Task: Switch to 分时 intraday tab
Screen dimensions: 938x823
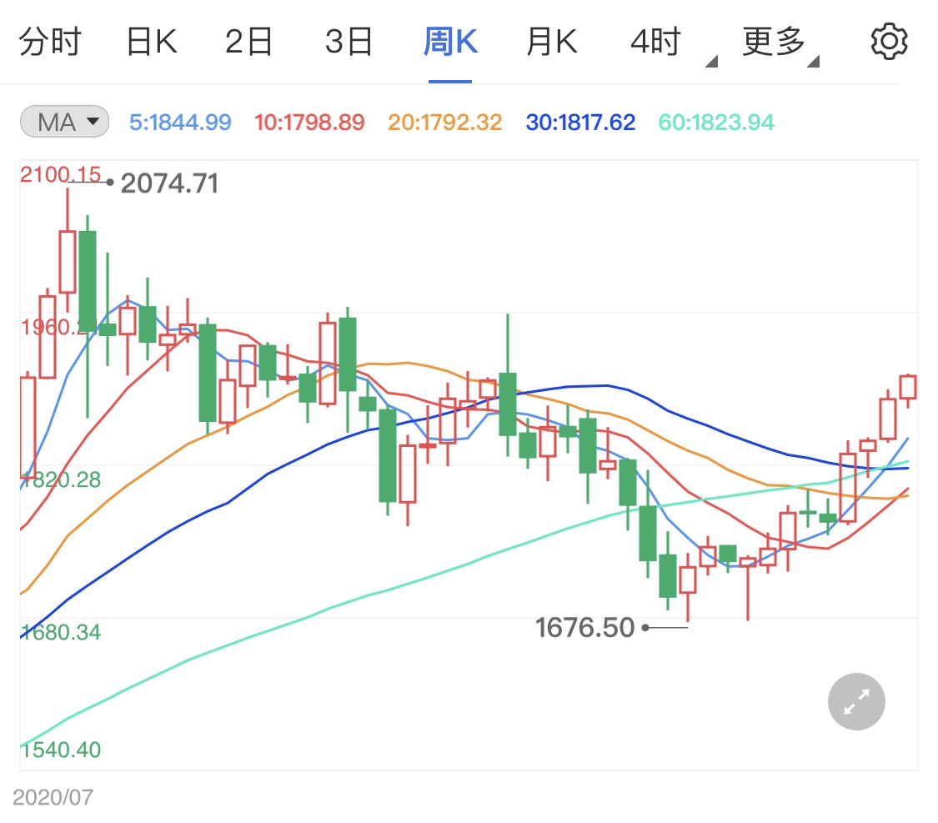Action: point(50,42)
